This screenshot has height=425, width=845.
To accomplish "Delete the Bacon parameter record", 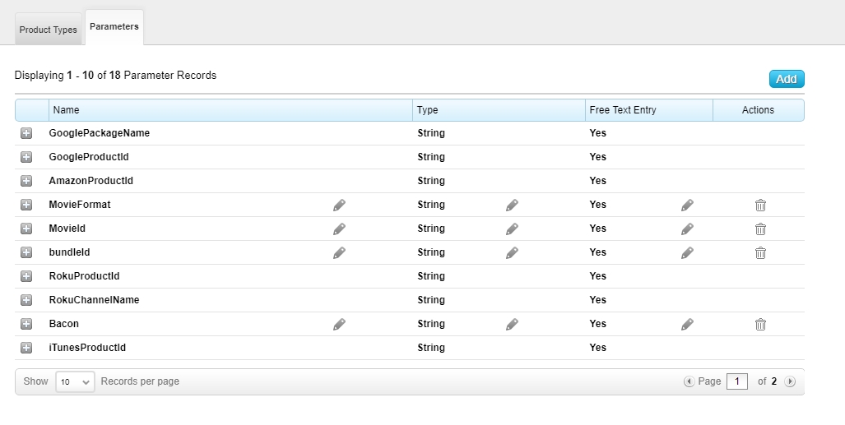I will (x=760, y=325).
